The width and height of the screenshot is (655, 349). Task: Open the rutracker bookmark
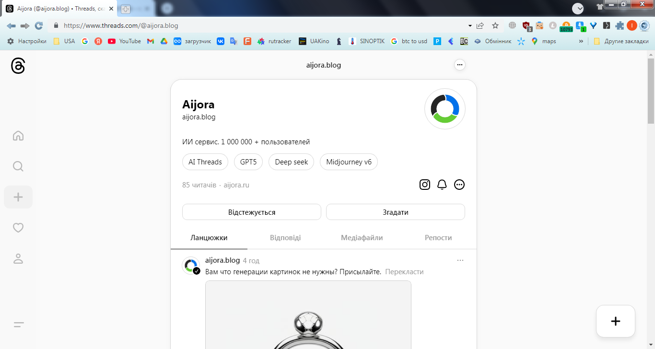[x=274, y=41]
